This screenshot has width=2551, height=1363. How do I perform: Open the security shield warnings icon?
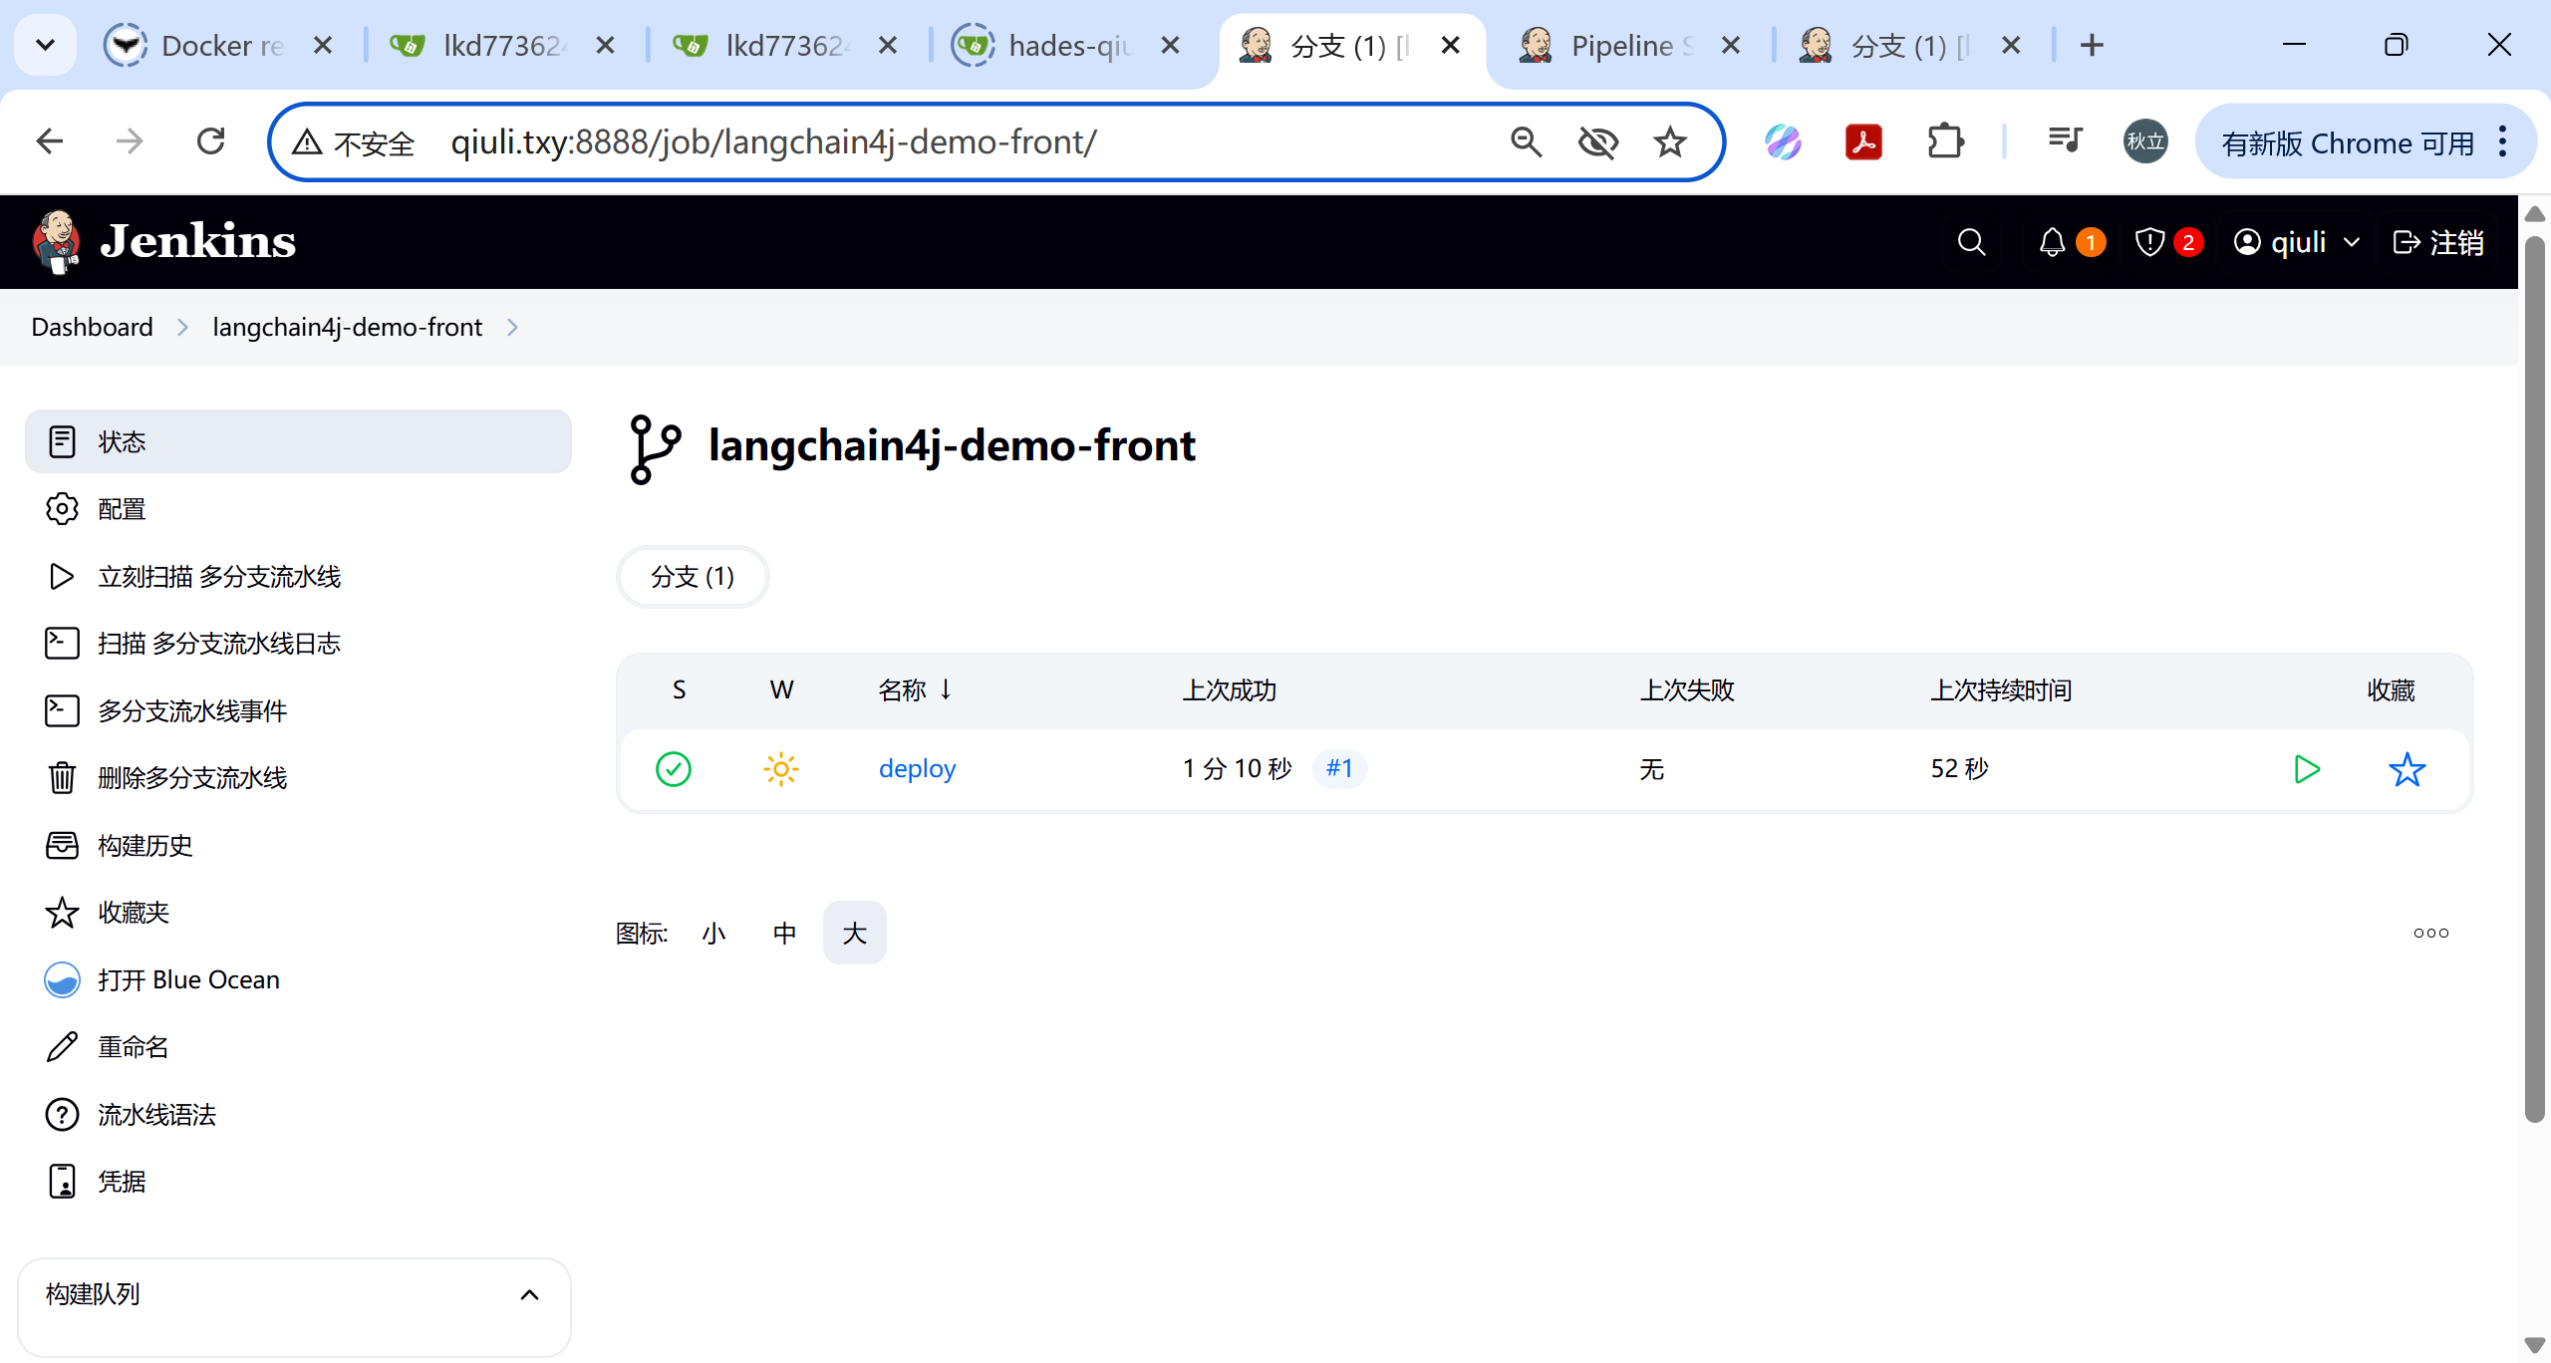2149,242
